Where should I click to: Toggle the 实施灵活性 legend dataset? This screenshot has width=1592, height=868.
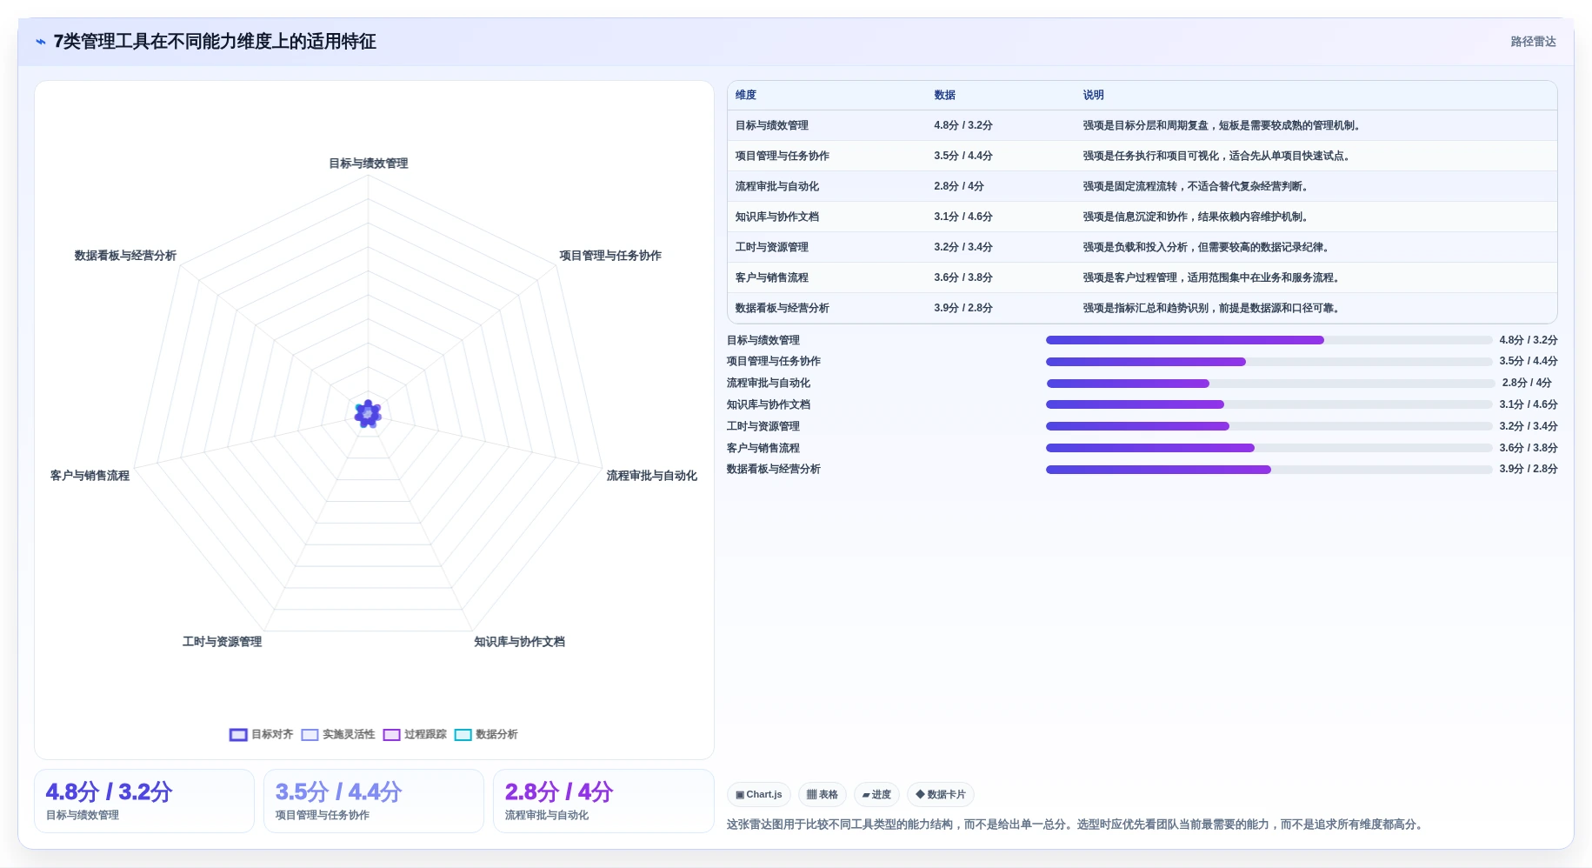pyautogui.click(x=338, y=735)
